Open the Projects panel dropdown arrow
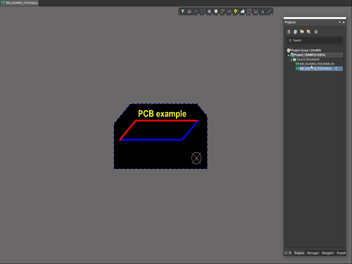The height and width of the screenshot is (264, 352). (340, 22)
